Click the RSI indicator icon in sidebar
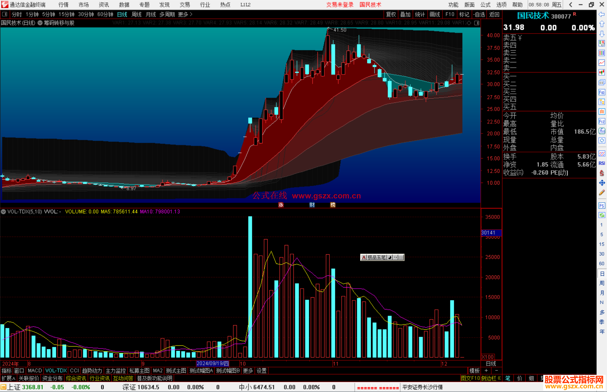 602,163
